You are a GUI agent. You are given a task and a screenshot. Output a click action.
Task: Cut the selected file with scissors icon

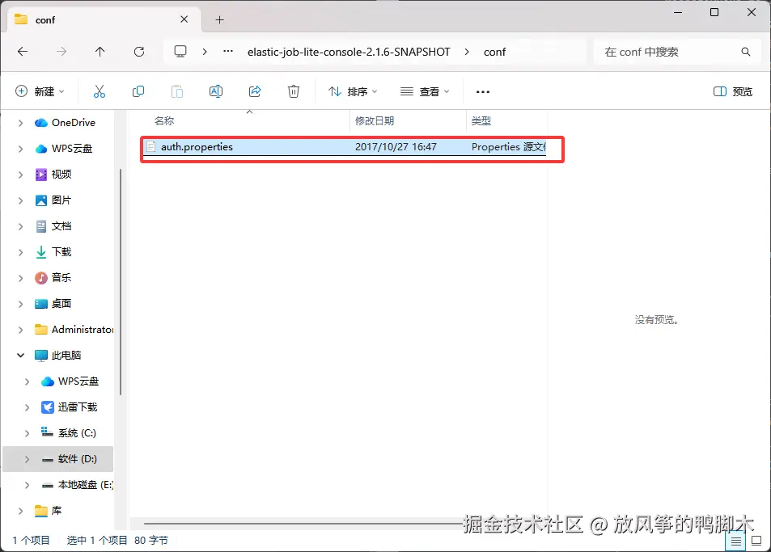100,91
